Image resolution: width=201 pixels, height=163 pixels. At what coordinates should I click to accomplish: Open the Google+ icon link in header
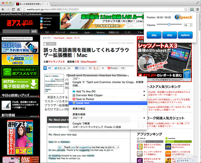click(x=42, y=24)
